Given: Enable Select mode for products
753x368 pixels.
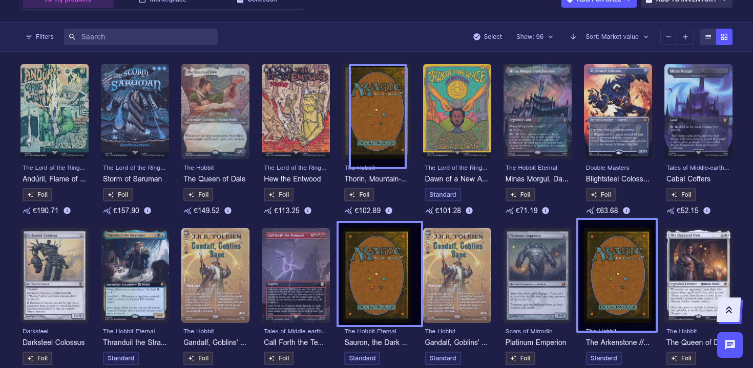Looking at the screenshot, I should [x=488, y=37].
